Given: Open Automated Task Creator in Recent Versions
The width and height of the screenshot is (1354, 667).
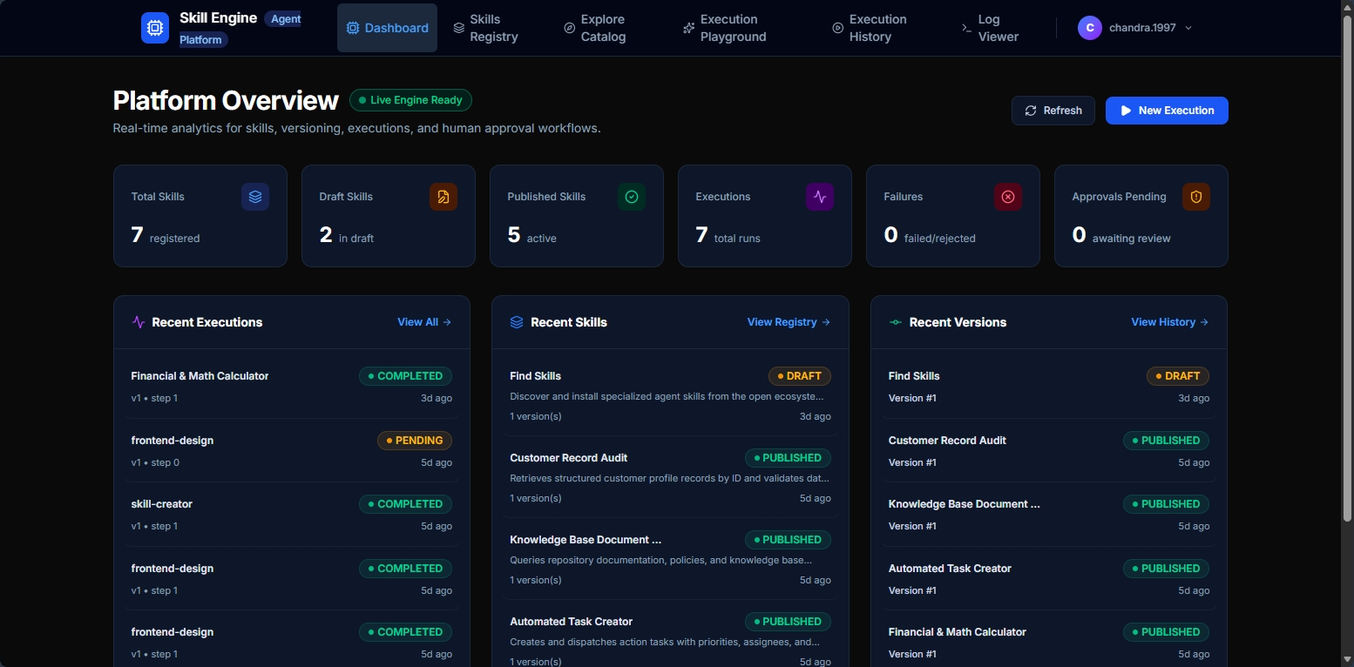Looking at the screenshot, I should (1049, 579).
